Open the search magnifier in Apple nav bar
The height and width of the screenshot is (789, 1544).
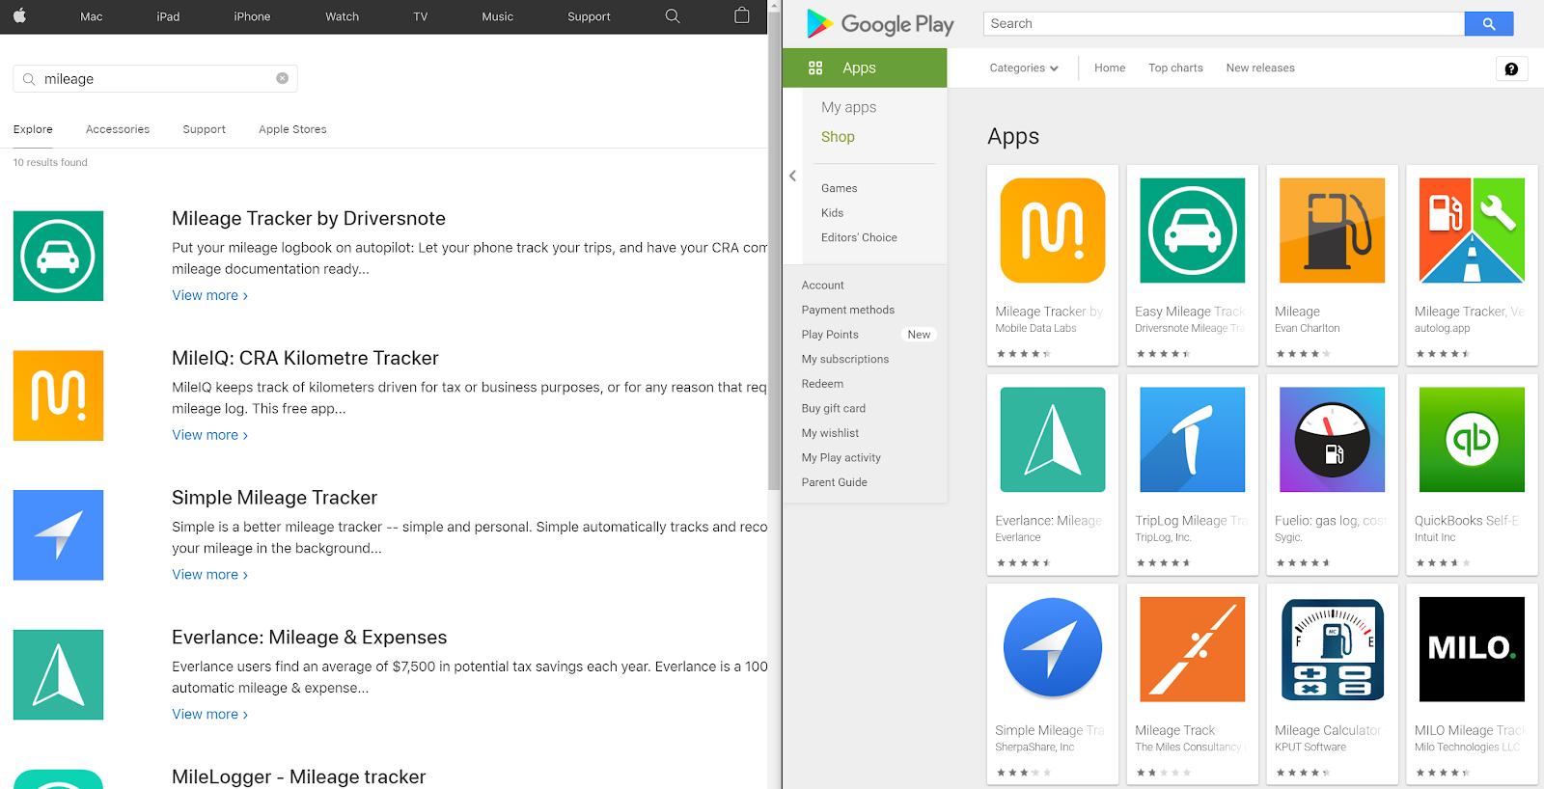(673, 16)
